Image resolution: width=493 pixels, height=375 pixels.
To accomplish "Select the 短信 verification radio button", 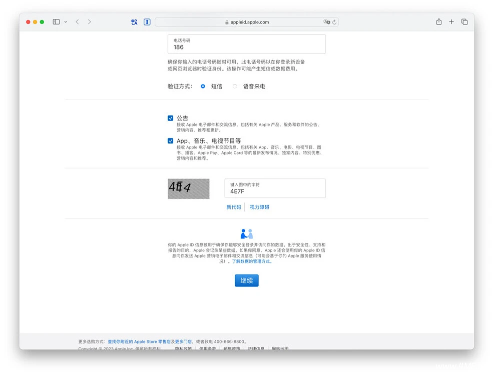I will pos(203,86).
